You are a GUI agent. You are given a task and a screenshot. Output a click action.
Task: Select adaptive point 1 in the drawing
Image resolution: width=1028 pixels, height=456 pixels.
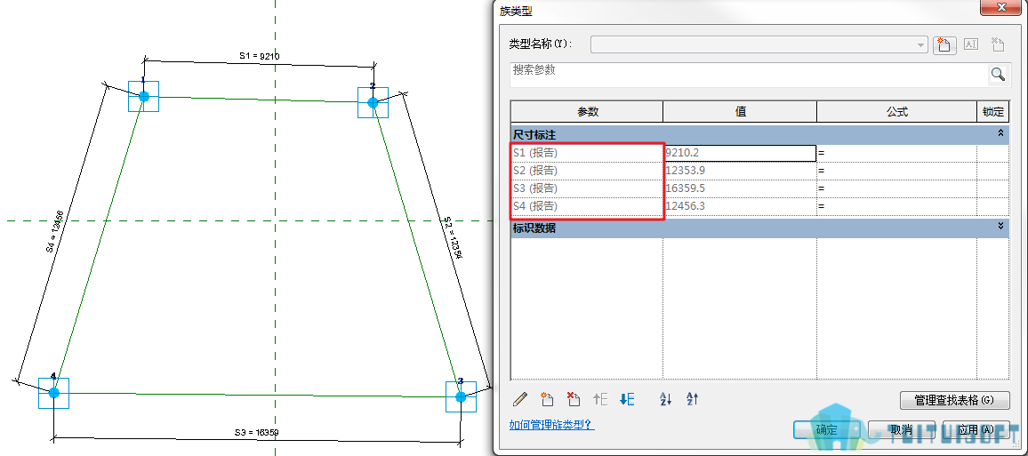click(x=143, y=96)
